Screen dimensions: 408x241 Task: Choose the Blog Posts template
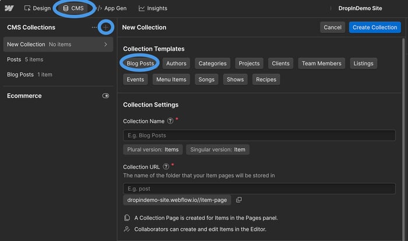[140, 63]
